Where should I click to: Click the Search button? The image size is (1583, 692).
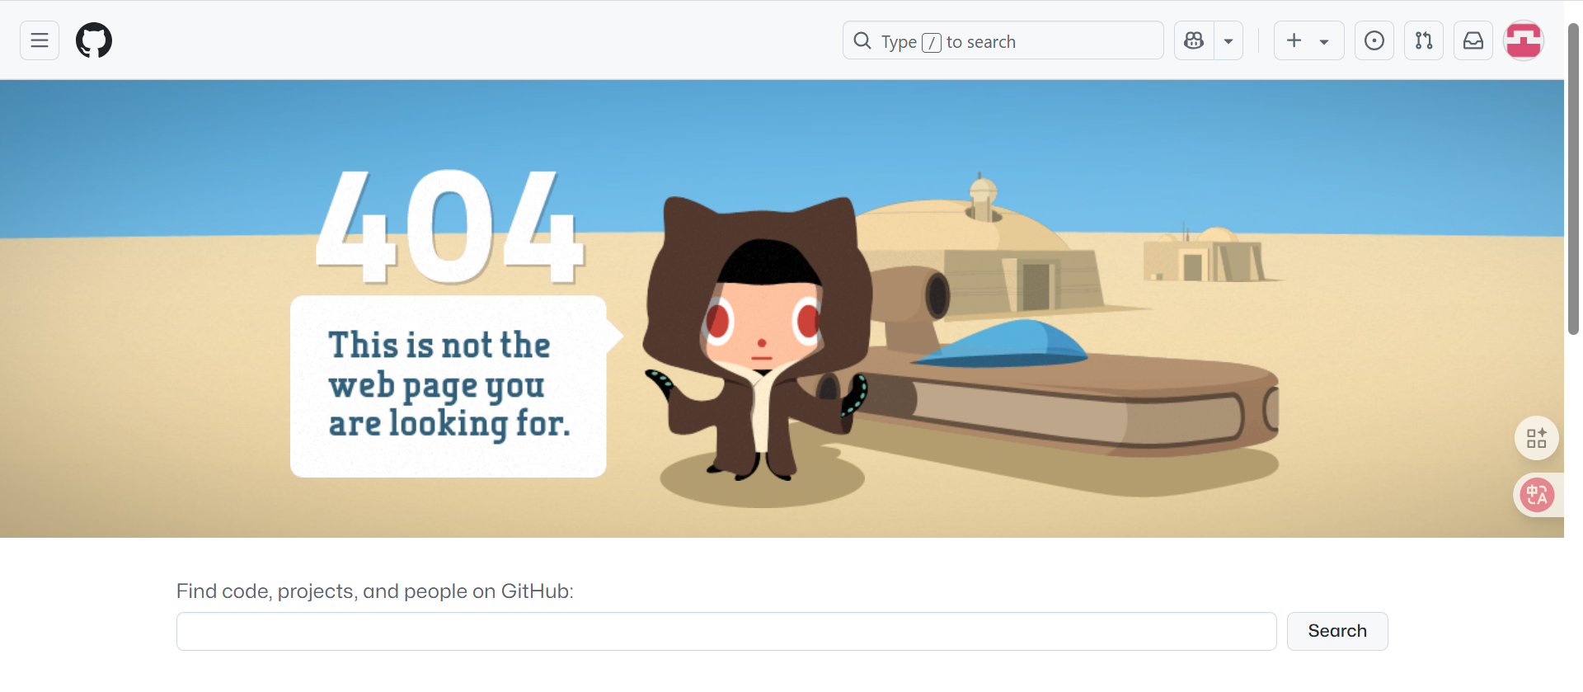click(1337, 631)
